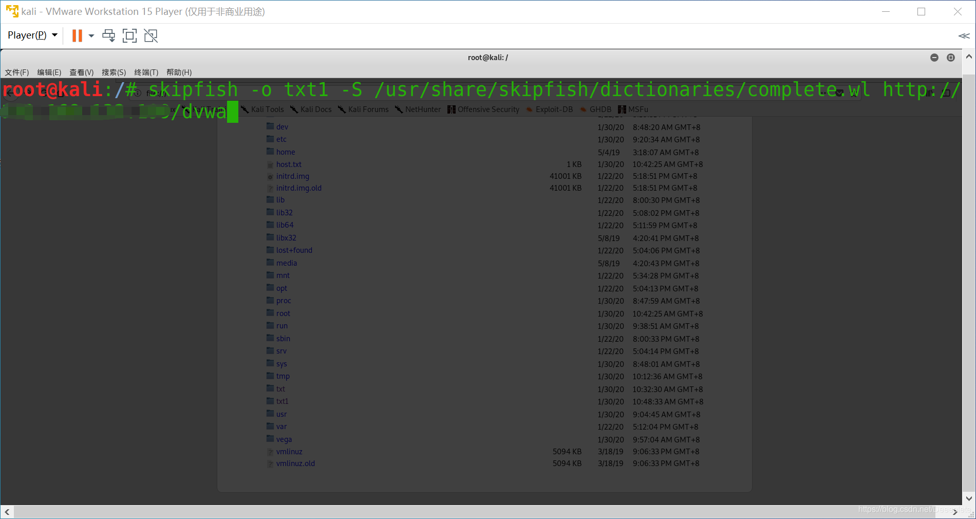The height and width of the screenshot is (519, 976).
Task: Open the txt directory link
Action: [280, 389]
